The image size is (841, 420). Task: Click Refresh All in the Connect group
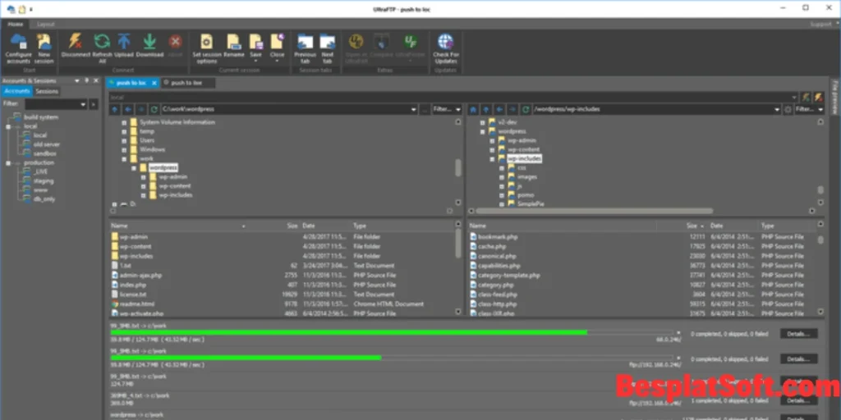pos(102,48)
